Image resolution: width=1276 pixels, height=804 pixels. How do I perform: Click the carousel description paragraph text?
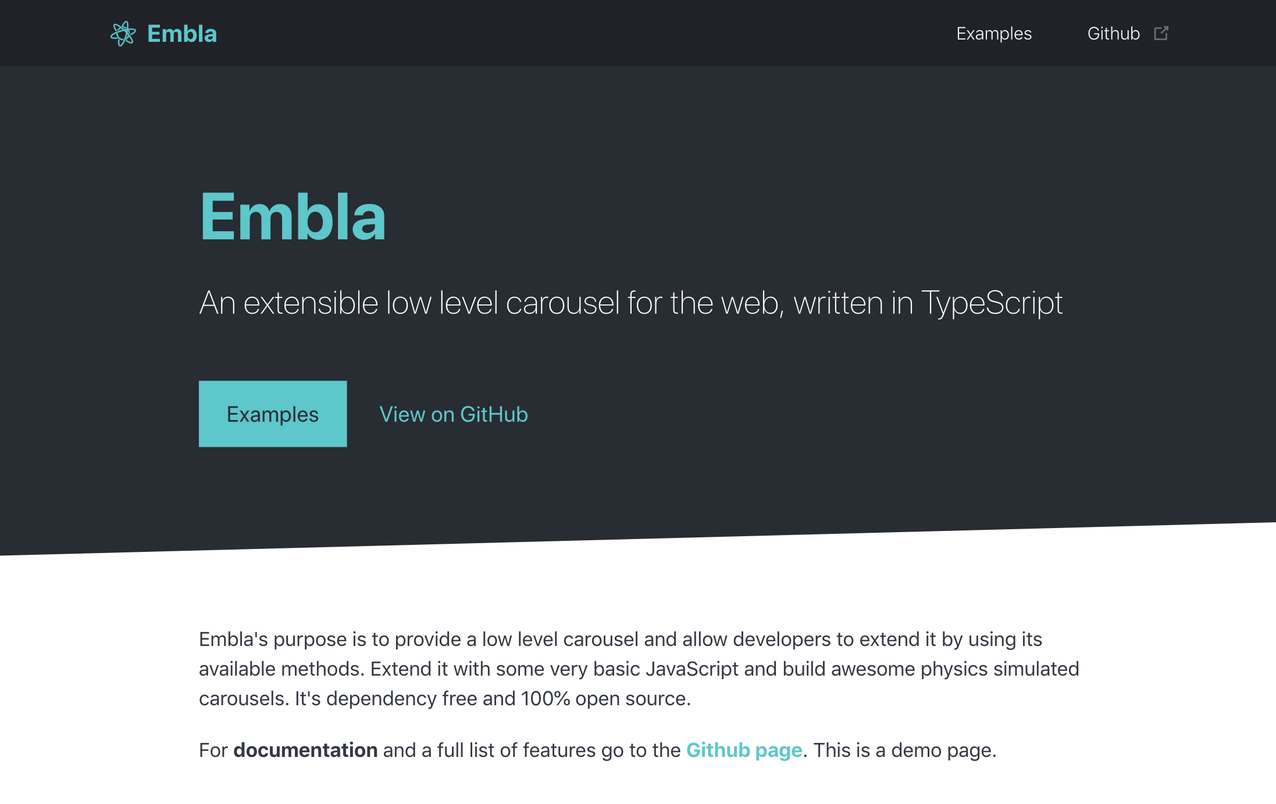click(x=639, y=669)
